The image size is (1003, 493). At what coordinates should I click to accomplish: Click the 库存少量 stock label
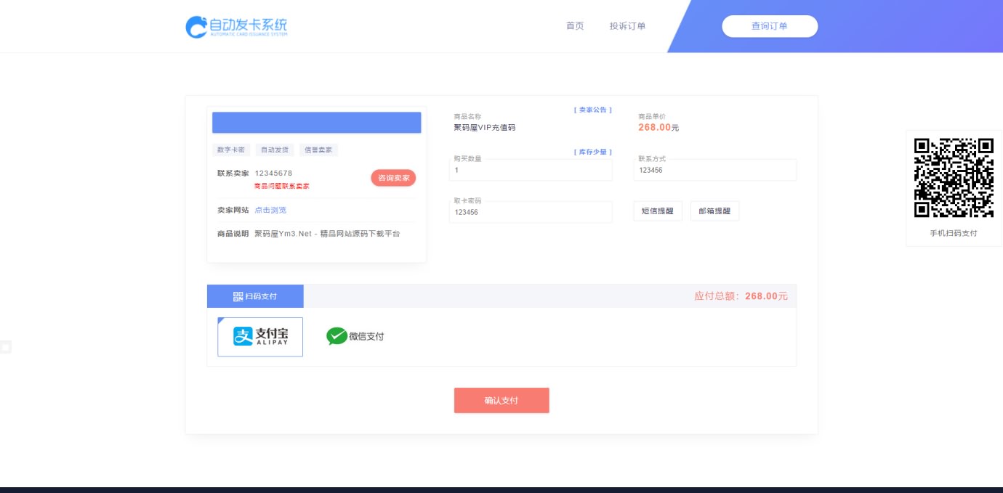[x=593, y=152]
